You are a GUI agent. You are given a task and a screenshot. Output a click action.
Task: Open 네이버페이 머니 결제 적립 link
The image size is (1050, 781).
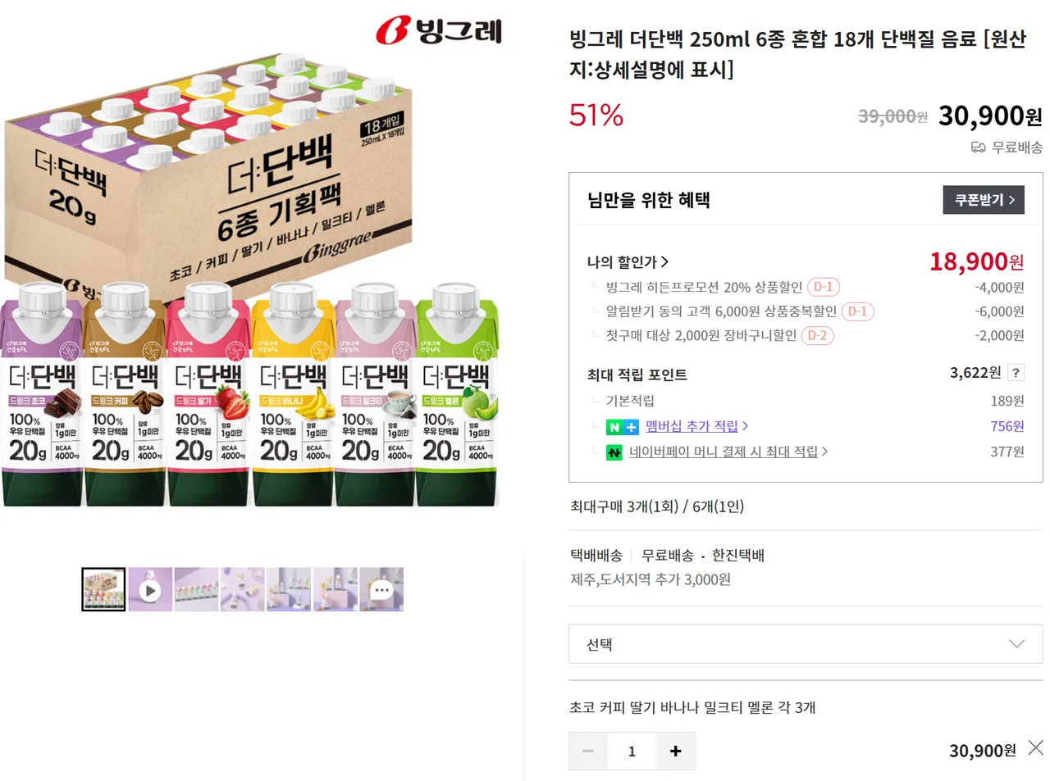[728, 452]
